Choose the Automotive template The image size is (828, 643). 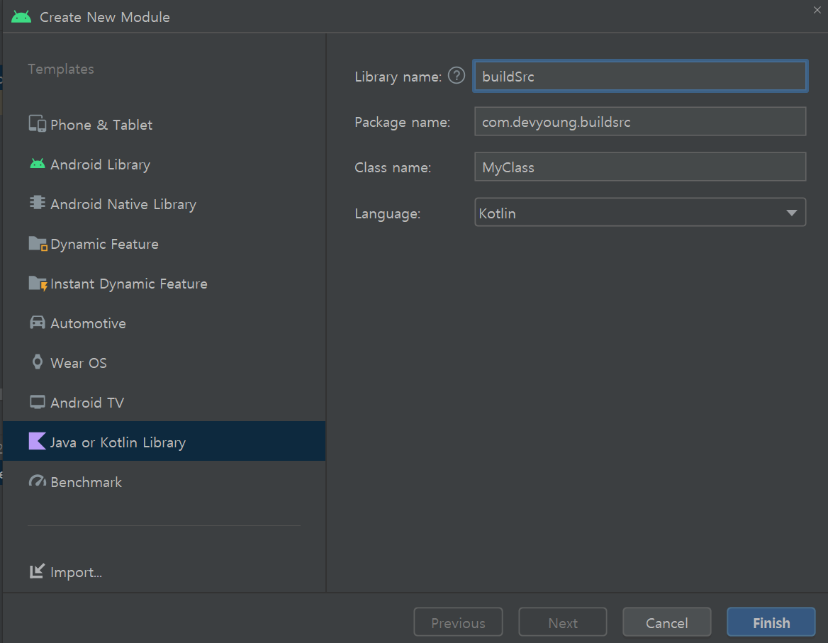click(x=164, y=323)
